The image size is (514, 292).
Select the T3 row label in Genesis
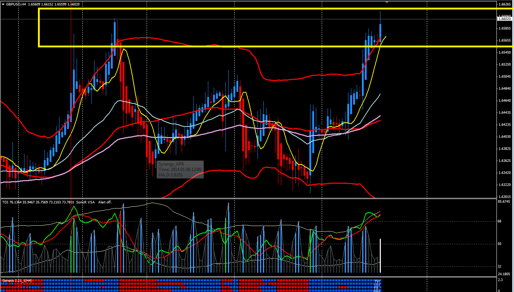377,288
